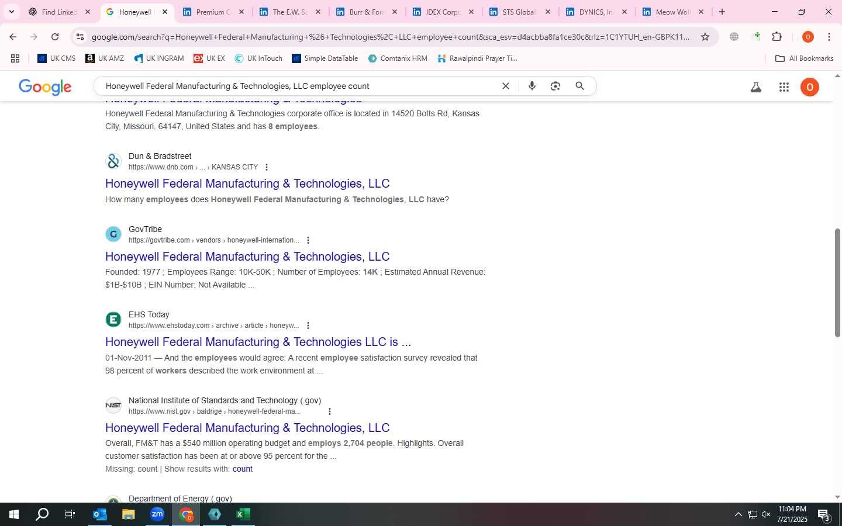Open GovTribe Honeywell result title
The height and width of the screenshot is (526, 842).
pos(247,257)
